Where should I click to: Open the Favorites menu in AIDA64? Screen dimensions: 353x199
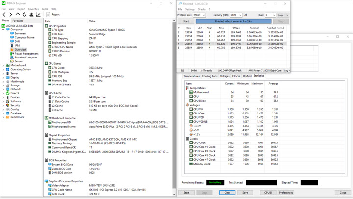point(33,9)
